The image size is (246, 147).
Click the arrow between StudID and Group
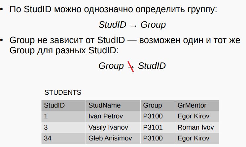pos(133,26)
